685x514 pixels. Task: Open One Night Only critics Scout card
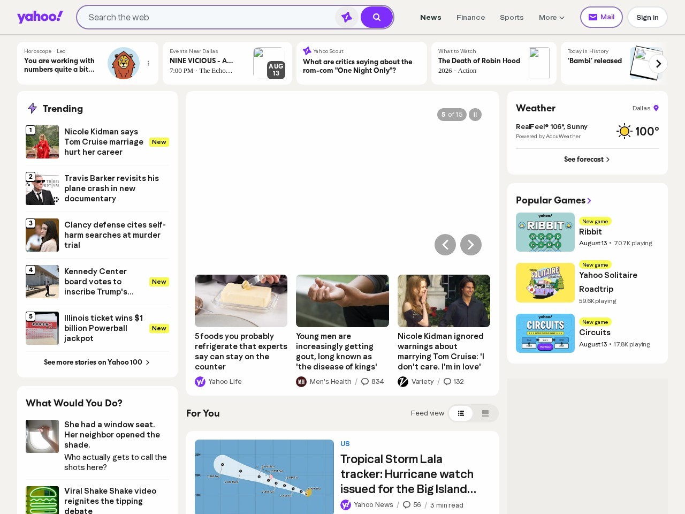tap(362, 63)
